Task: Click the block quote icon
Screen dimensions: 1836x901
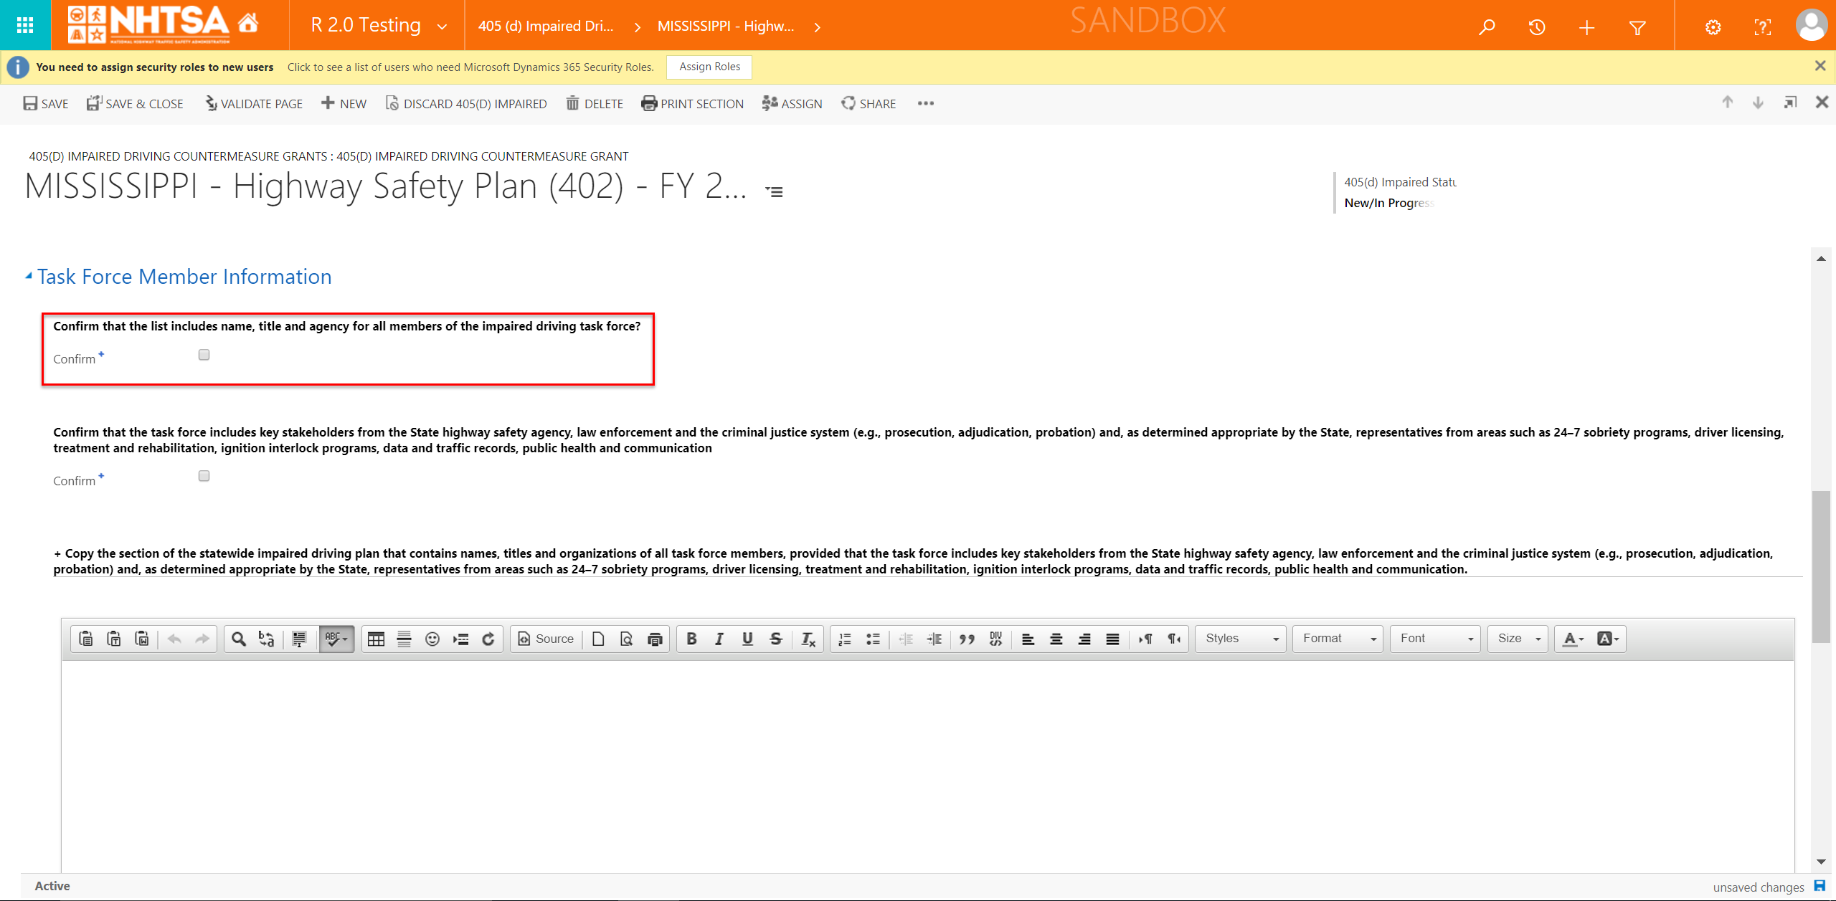Action: [x=967, y=639]
